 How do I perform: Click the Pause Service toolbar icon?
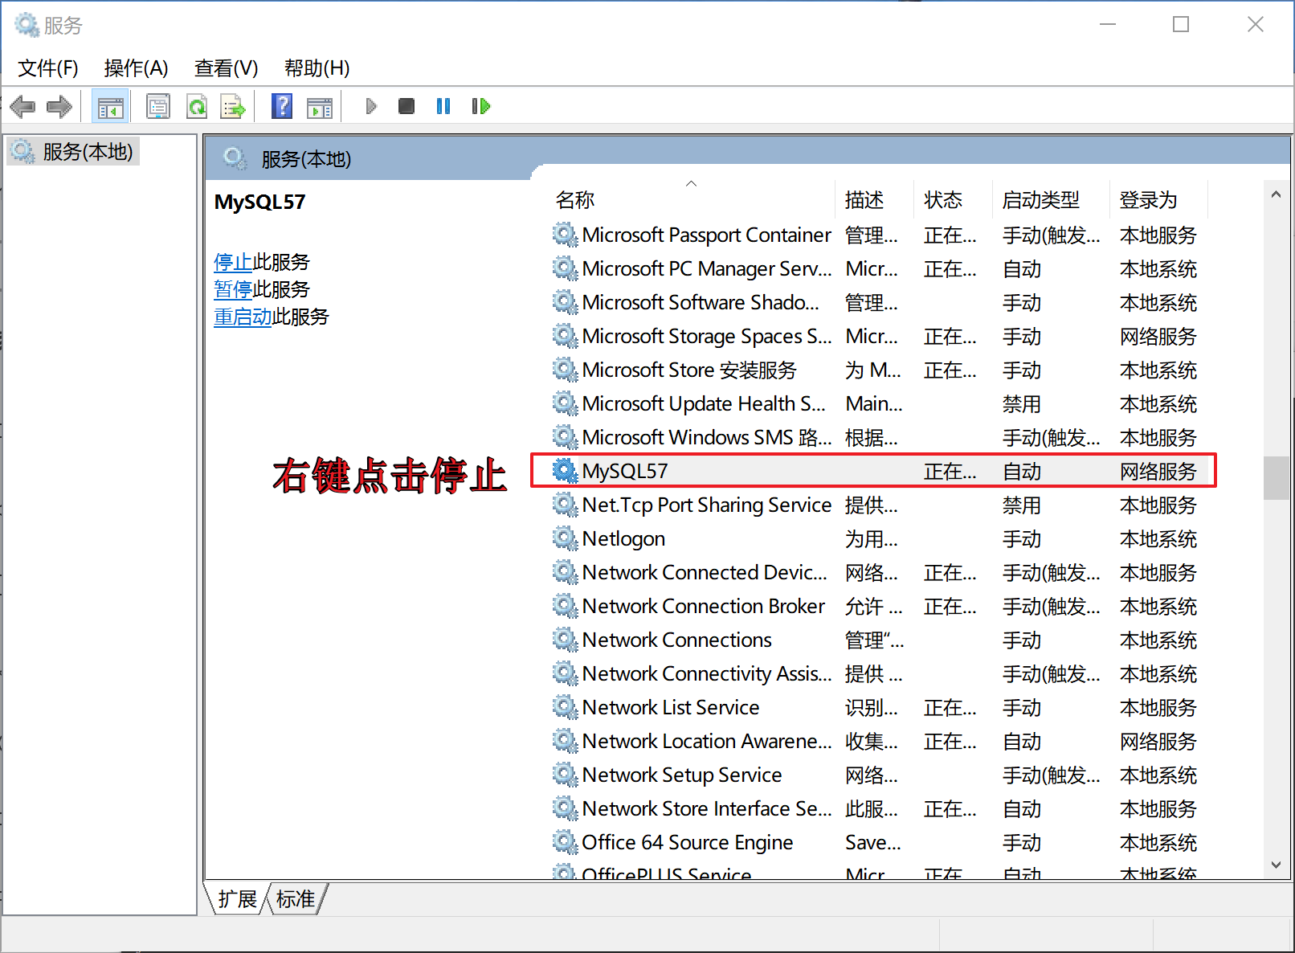pyautogui.click(x=443, y=106)
